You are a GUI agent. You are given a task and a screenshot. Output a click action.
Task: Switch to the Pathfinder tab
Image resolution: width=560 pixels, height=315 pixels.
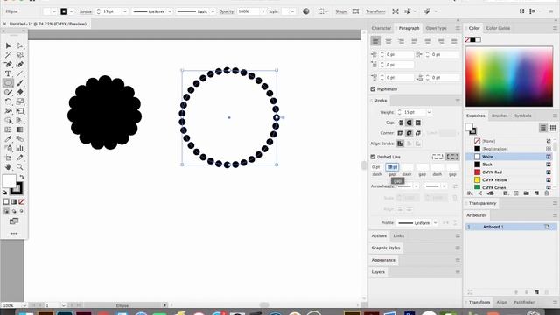524,302
